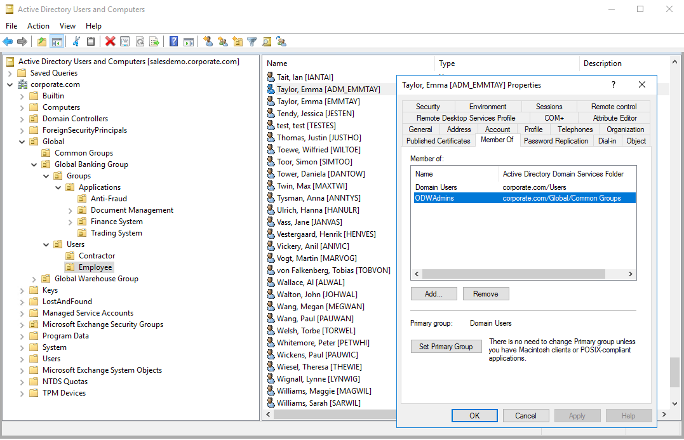The height and width of the screenshot is (440, 684).
Task: Select the Contractor tree item
Action: pos(97,256)
